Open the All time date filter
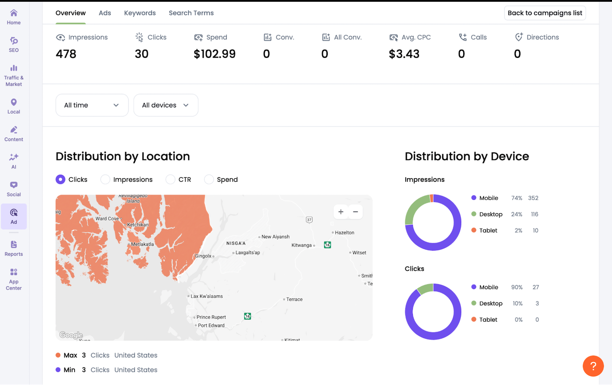Screen dimensions: 612x385 coord(92,105)
